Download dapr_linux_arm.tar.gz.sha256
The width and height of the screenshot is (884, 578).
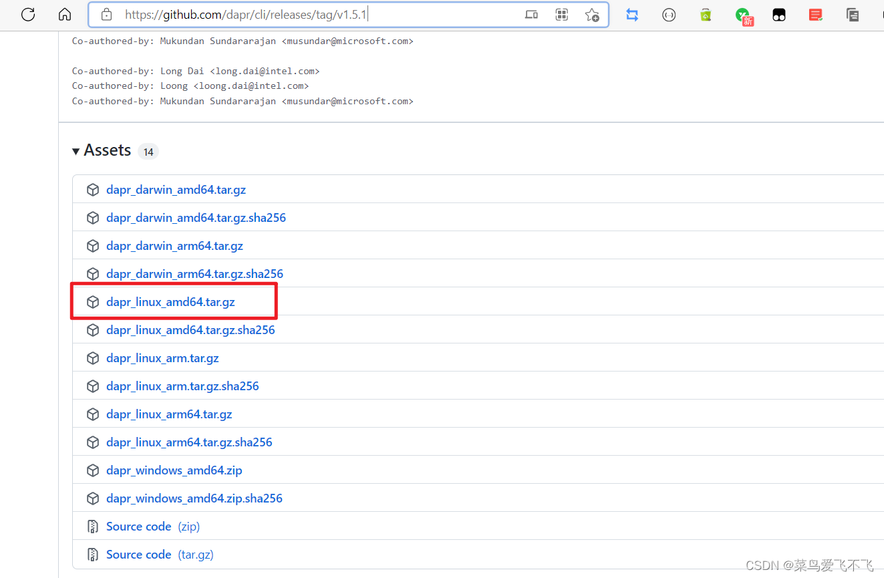[x=182, y=386]
